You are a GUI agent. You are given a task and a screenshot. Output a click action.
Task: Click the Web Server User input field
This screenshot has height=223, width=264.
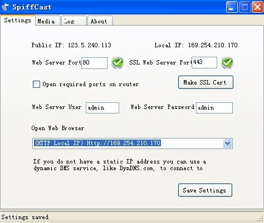point(102,108)
